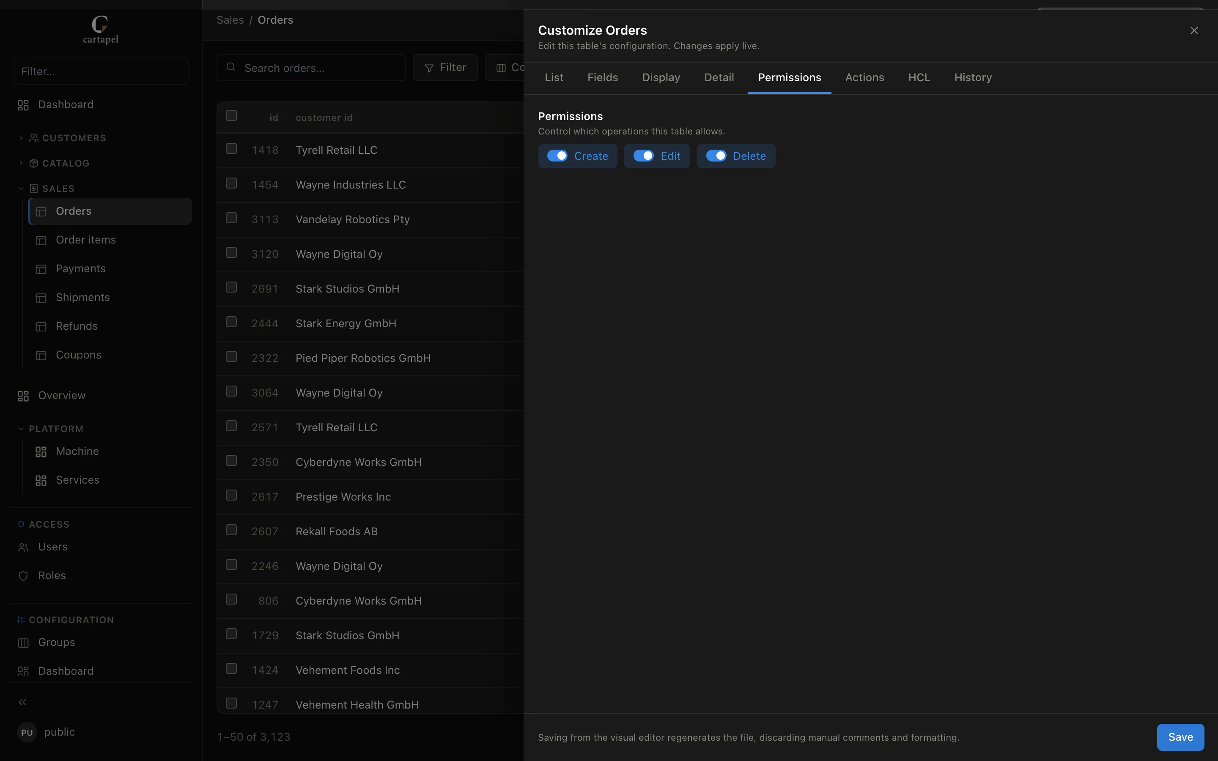Toggle the Delete permission switch
1218x761 pixels.
[x=716, y=156]
